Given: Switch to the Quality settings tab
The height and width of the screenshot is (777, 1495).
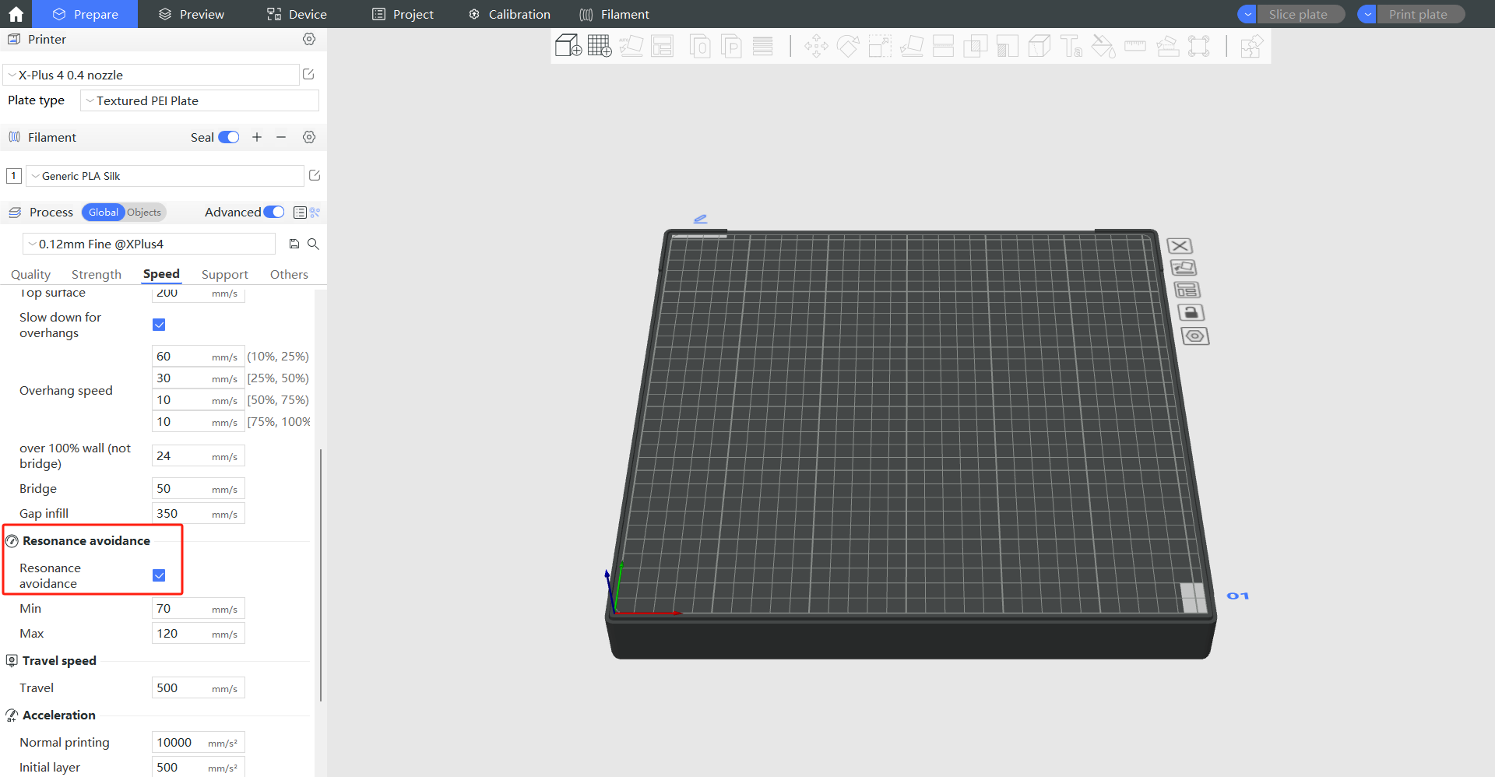Looking at the screenshot, I should (30, 274).
